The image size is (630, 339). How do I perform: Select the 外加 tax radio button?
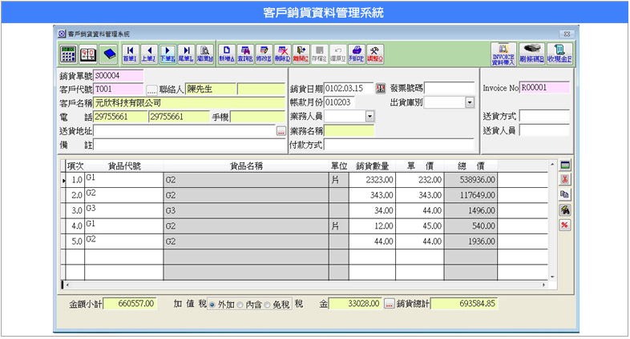point(212,305)
